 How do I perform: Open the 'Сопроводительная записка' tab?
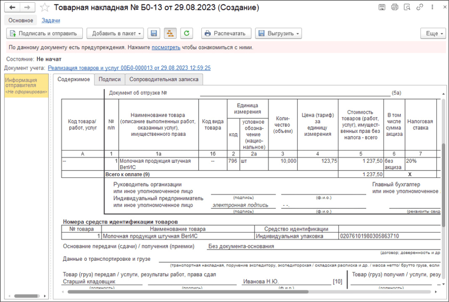pyautogui.click(x=164, y=79)
